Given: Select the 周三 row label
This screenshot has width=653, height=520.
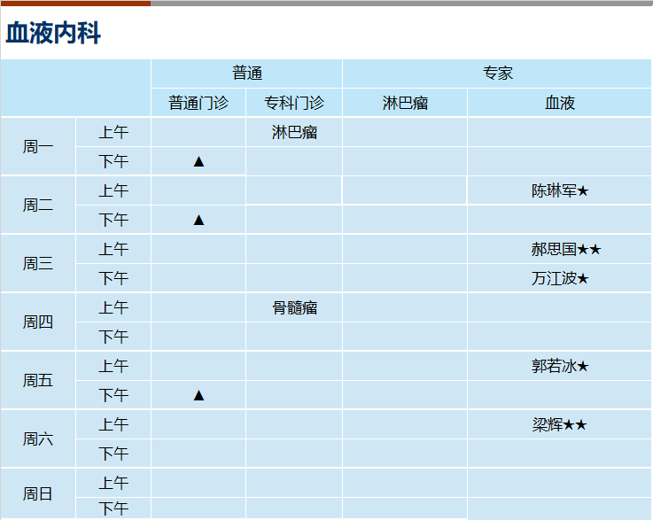Looking at the screenshot, I should pos(38,263).
